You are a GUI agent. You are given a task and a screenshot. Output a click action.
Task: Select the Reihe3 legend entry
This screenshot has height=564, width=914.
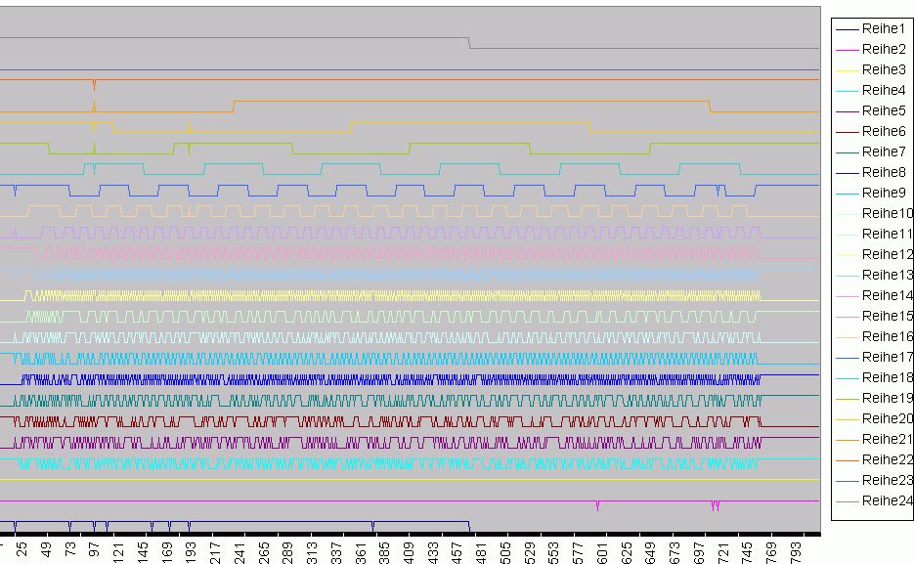[871, 69]
